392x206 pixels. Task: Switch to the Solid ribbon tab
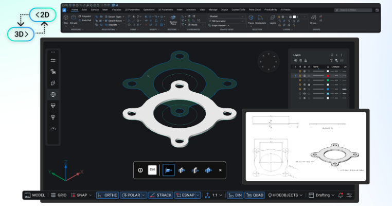84,10
